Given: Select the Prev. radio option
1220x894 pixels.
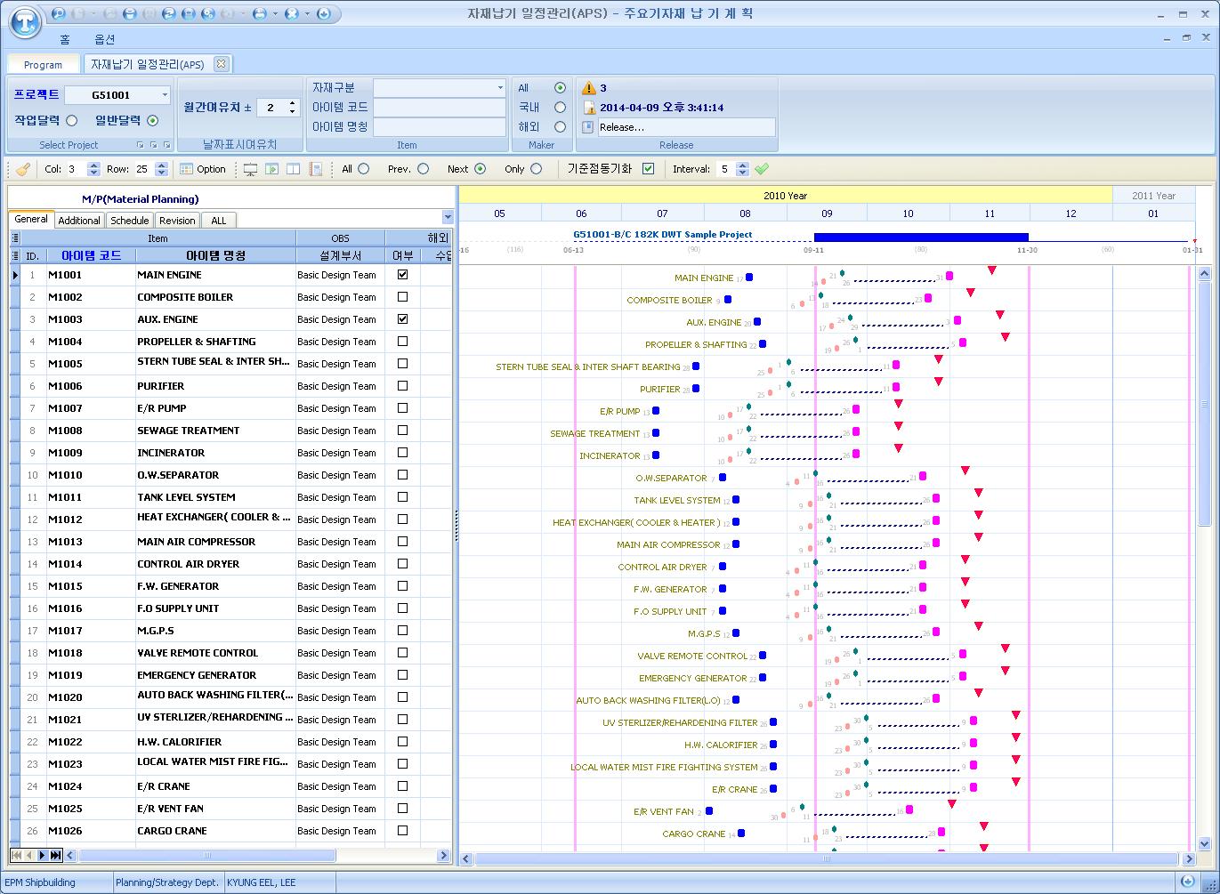Looking at the screenshot, I should point(423,168).
